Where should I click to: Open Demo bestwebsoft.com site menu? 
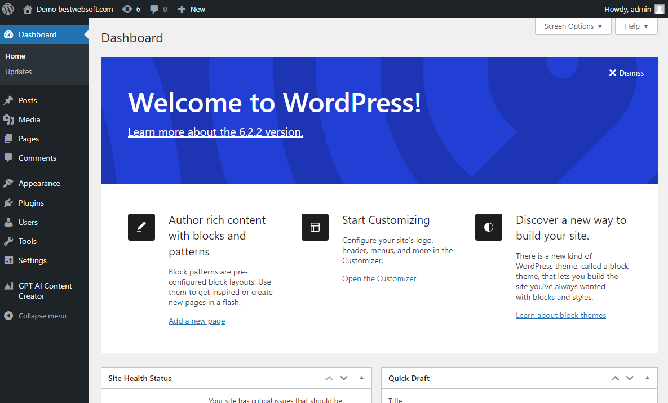pyautogui.click(x=68, y=9)
